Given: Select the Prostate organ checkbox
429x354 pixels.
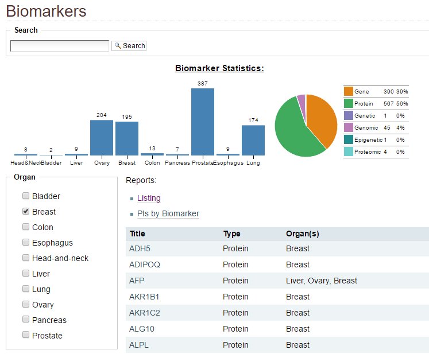Looking at the screenshot, I should coord(26,335).
